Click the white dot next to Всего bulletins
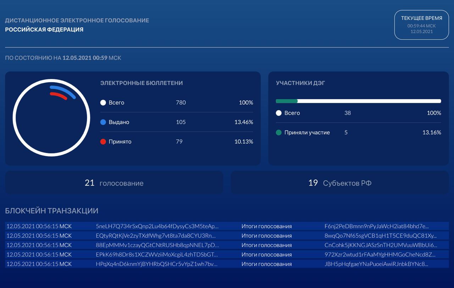Viewport: 454px width, 288px height. click(x=103, y=103)
